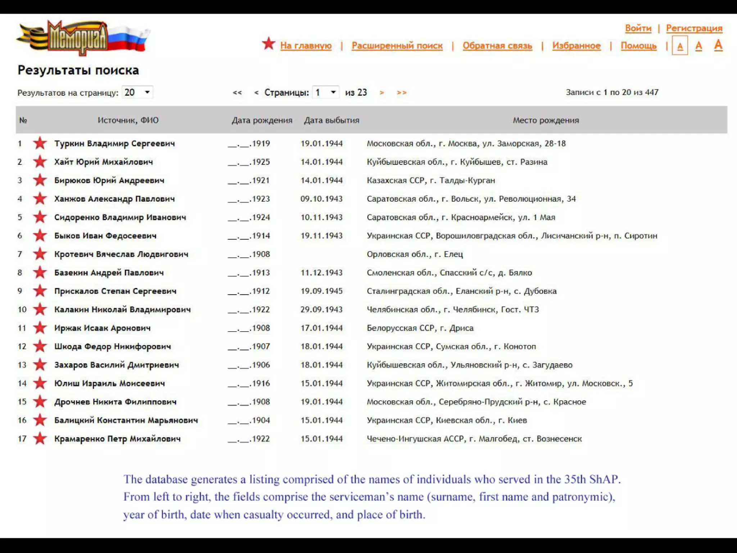Click birthplace Орловская обл., г. Елец
The height and width of the screenshot is (553, 737).
click(415, 254)
